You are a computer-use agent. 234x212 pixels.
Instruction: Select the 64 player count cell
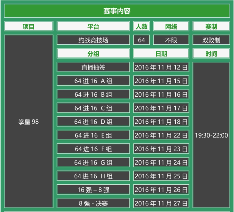pos(142,40)
